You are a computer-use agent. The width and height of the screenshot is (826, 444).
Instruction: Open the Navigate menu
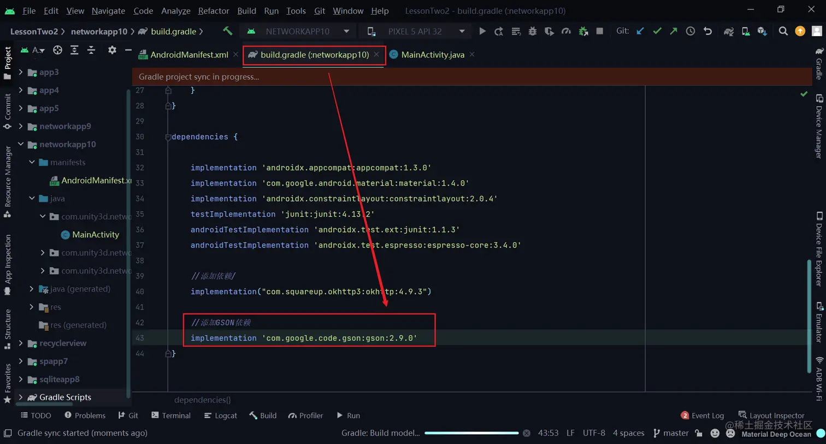pos(108,10)
